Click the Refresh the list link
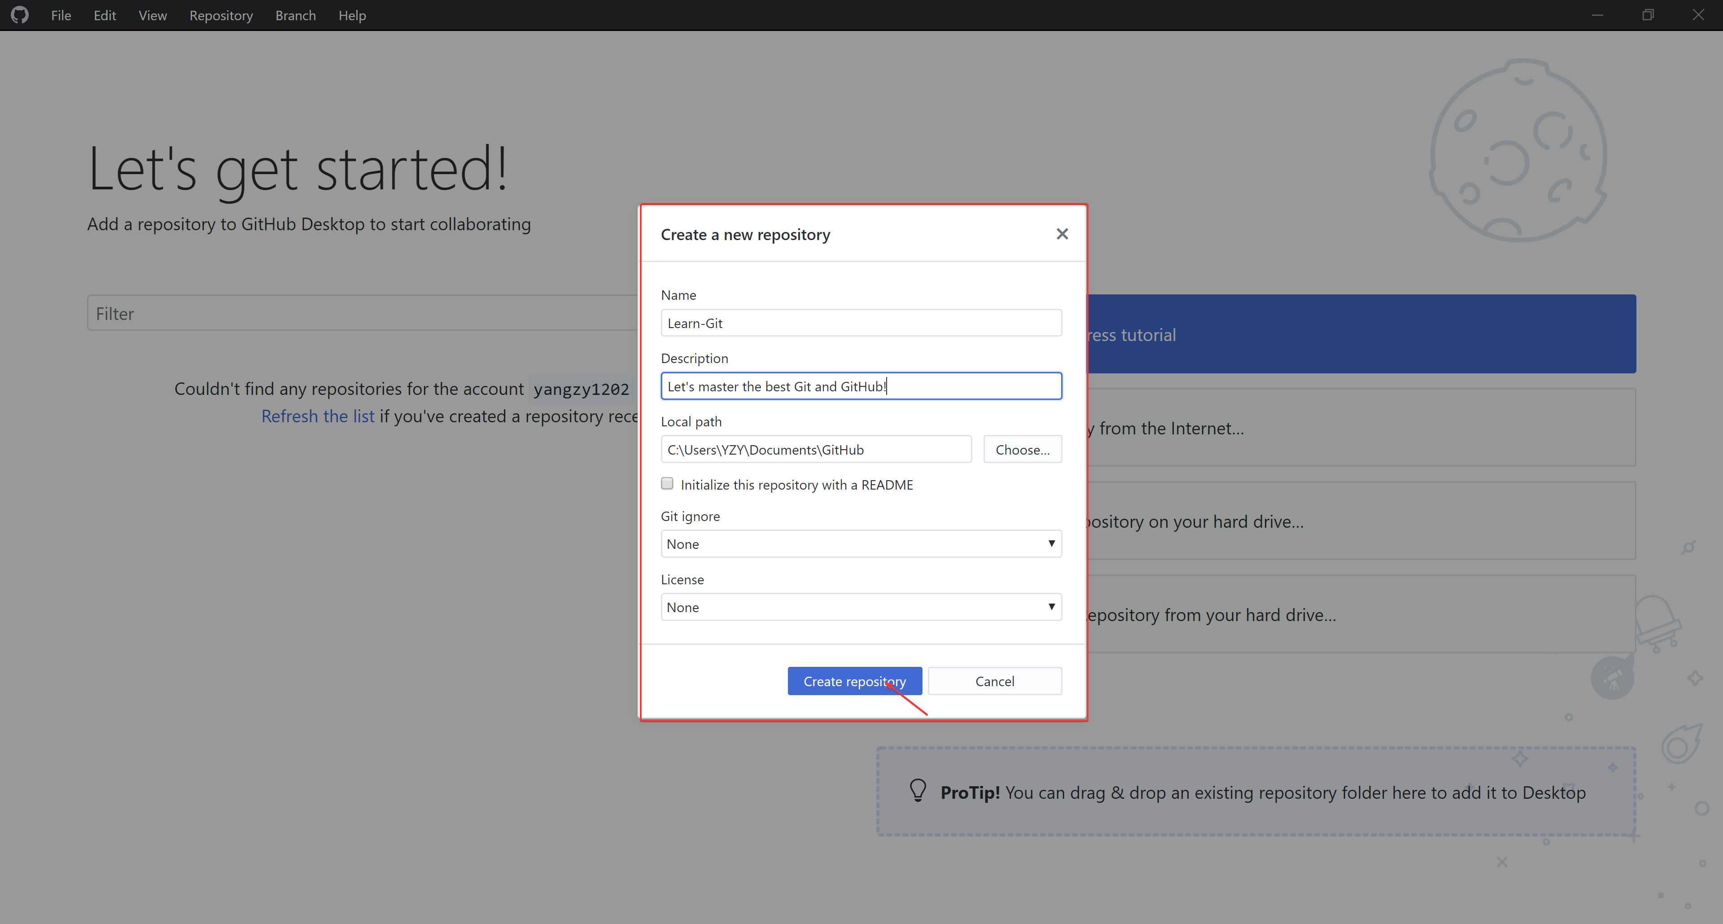Screen dimensions: 1723x924 318,416
